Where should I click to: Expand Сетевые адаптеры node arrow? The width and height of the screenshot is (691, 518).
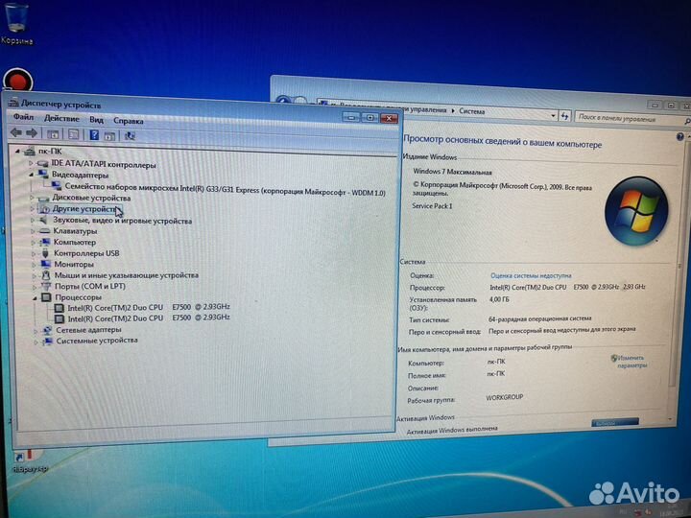coord(36,330)
